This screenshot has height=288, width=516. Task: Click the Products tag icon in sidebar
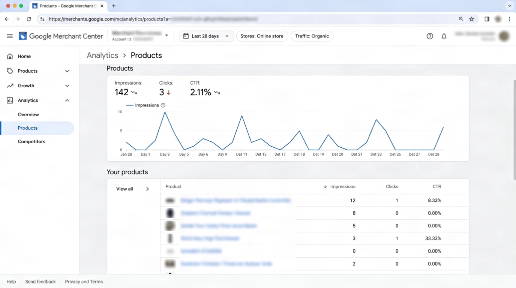pos(10,71)
